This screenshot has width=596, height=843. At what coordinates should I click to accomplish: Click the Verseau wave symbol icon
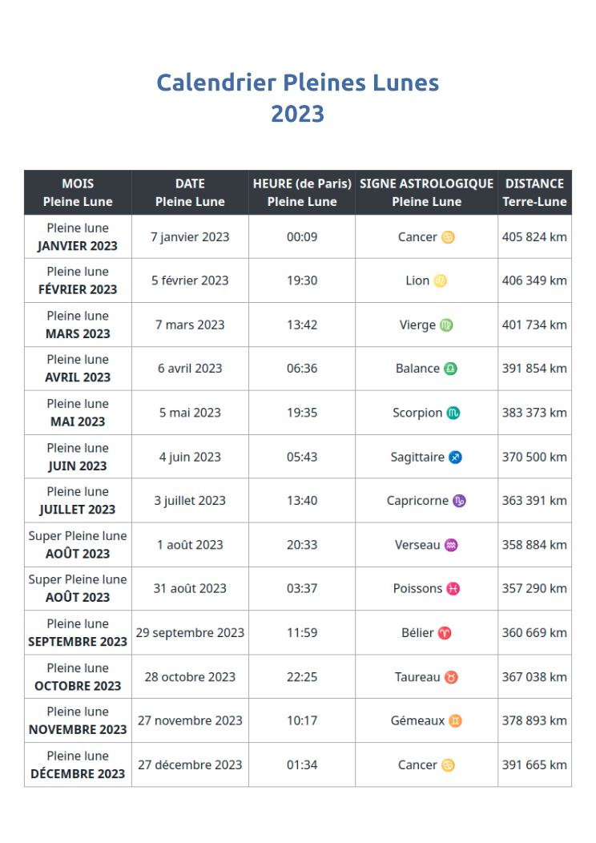click(x=451, y=545)
